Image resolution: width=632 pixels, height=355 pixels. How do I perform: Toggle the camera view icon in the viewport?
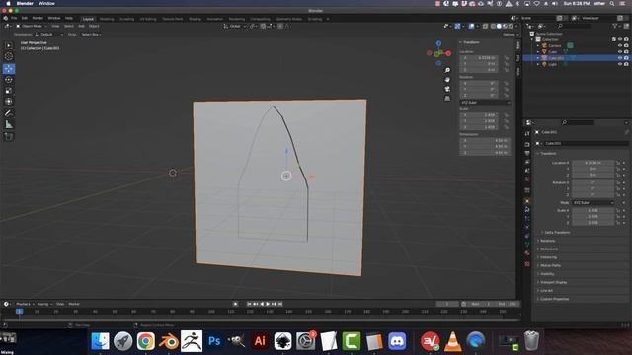coord(447,89)
